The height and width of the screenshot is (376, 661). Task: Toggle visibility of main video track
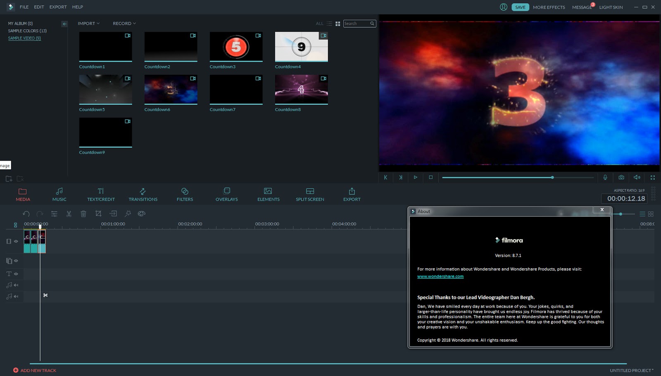16,241
